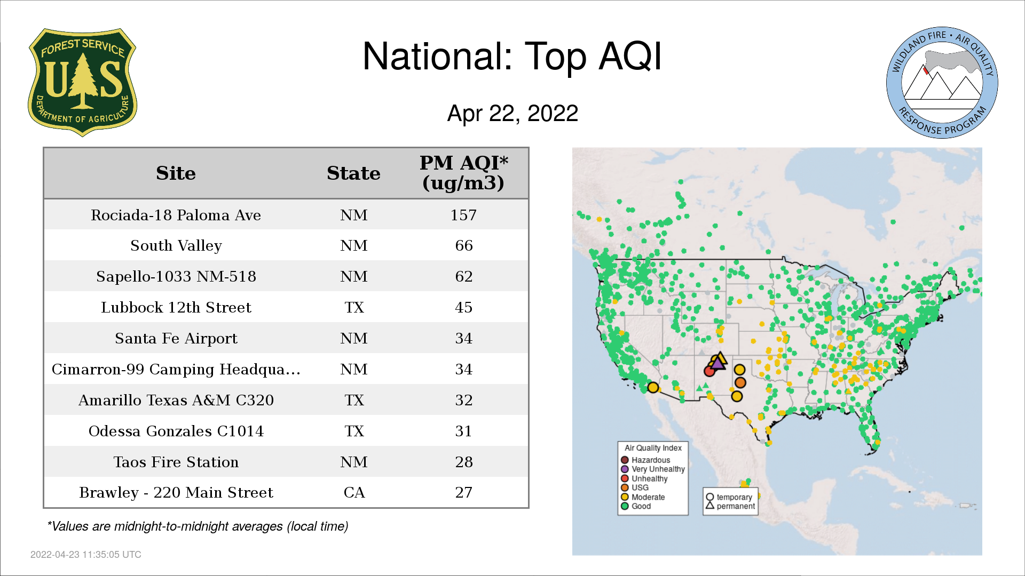This screenshot has width=1025, height=576.
Task: Click the Very Unhealthy legend purple circle
Action: (x=625, y=469)
